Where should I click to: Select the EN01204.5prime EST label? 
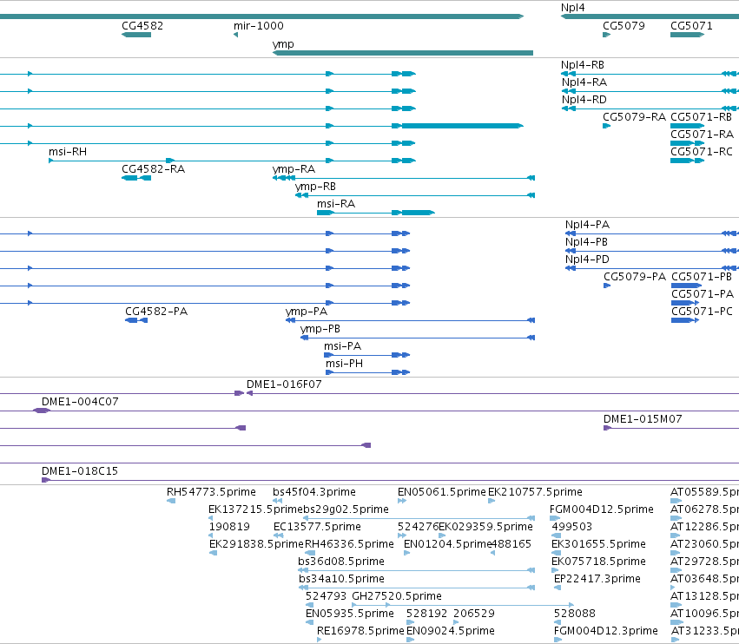(448, 544)
